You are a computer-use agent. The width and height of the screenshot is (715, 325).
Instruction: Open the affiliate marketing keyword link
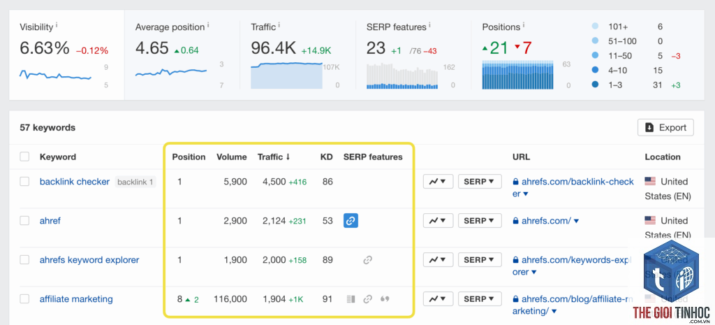(76, 299)
